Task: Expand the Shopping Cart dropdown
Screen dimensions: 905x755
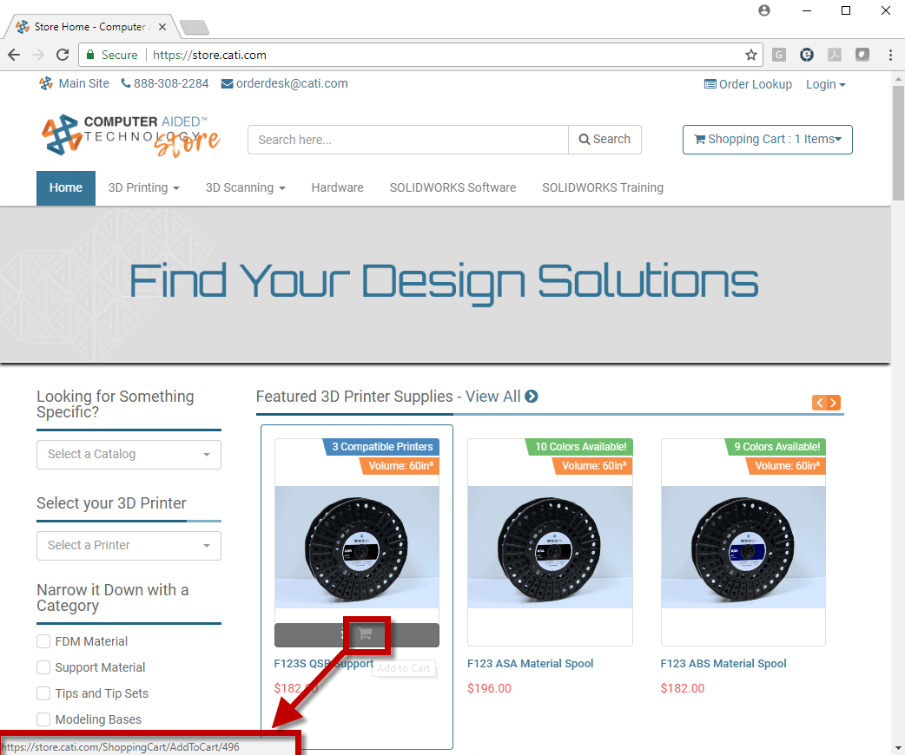Action: (767, 140)
